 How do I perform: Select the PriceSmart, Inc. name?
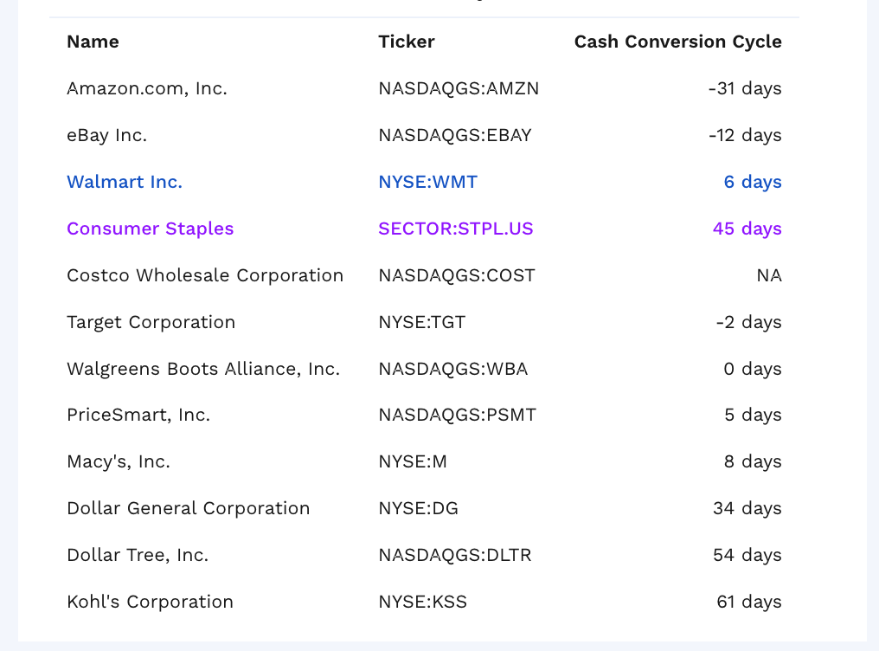138,415
